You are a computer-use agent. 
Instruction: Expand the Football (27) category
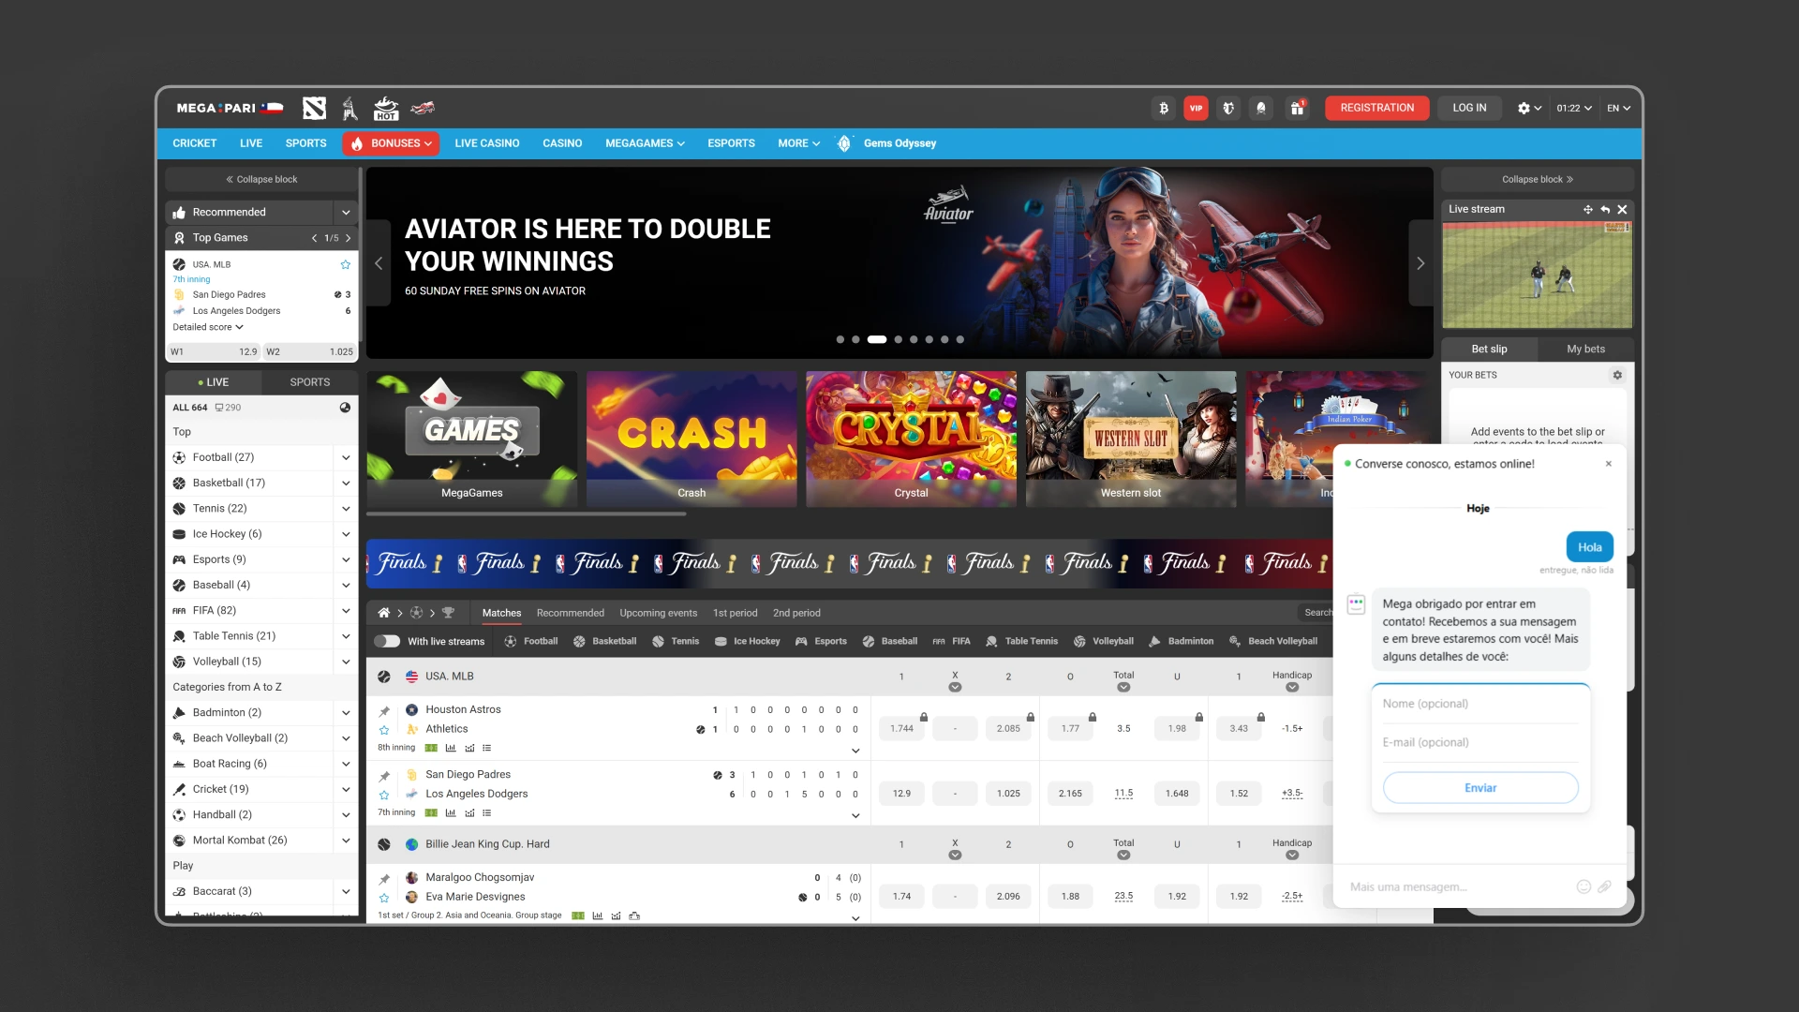point(346,457)
